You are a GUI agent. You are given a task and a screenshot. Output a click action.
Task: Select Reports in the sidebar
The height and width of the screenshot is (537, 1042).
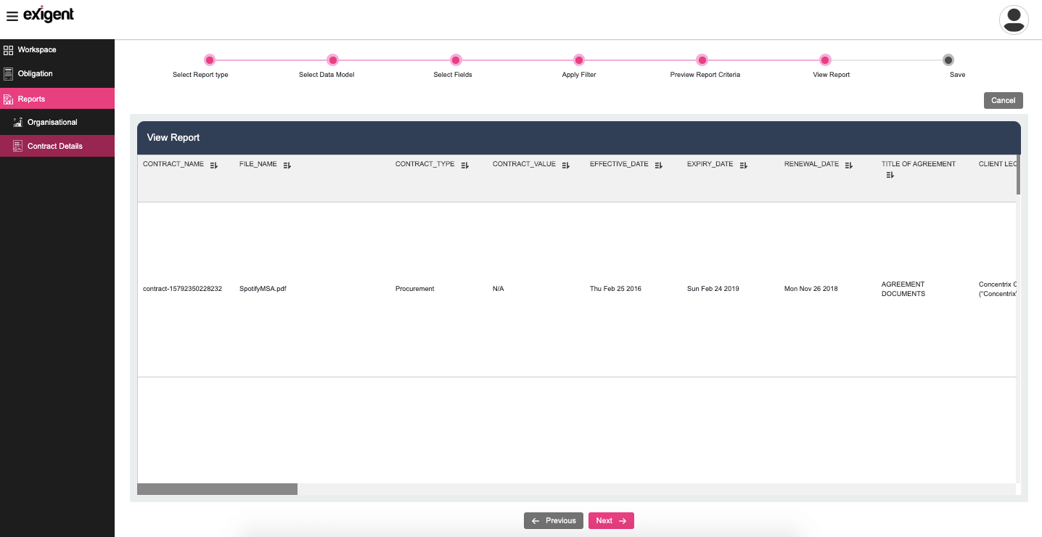pyautogui.click(x=57, y=99)
